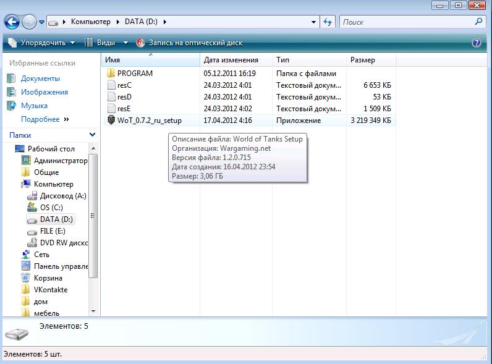Open recent pages dropdown next to Forward
The height and width of the screenshot is (364, 492).
pos(41,22)
